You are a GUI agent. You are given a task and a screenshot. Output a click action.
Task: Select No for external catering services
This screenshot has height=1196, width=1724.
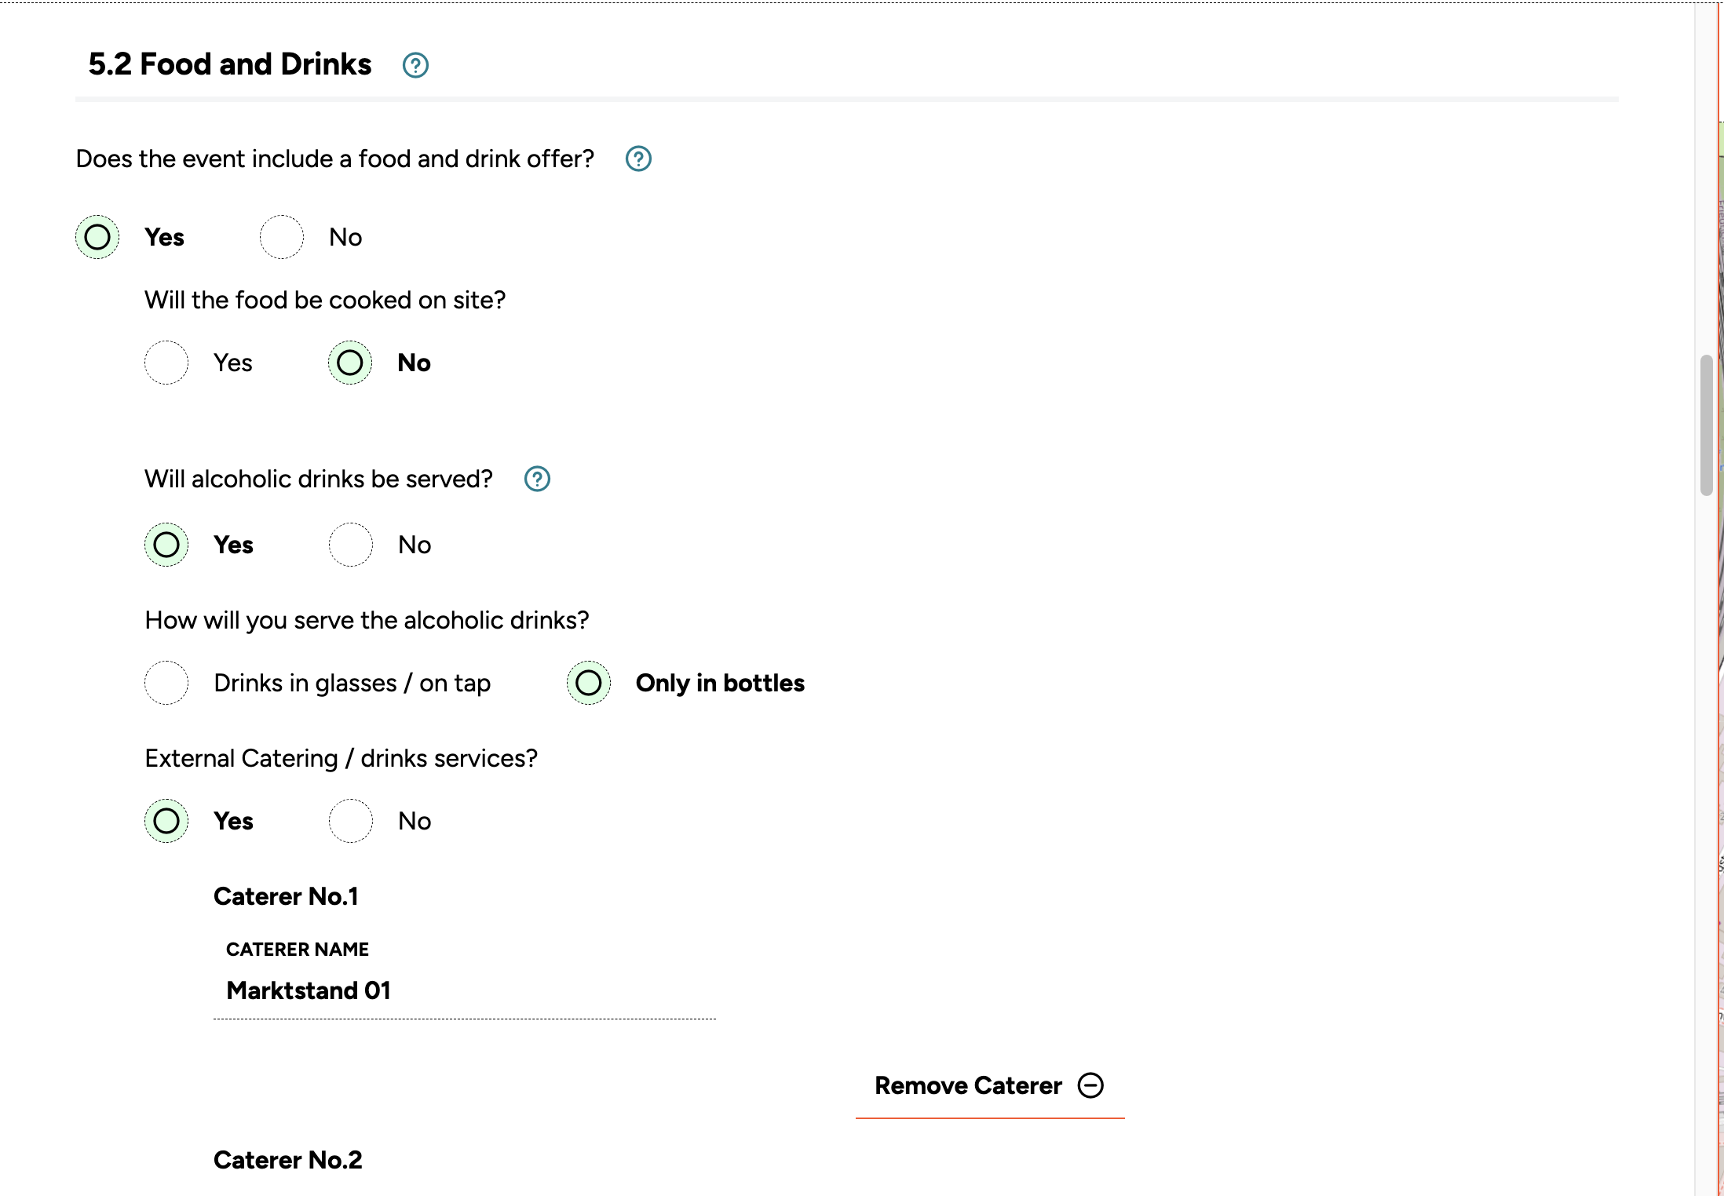click(350, 821)
